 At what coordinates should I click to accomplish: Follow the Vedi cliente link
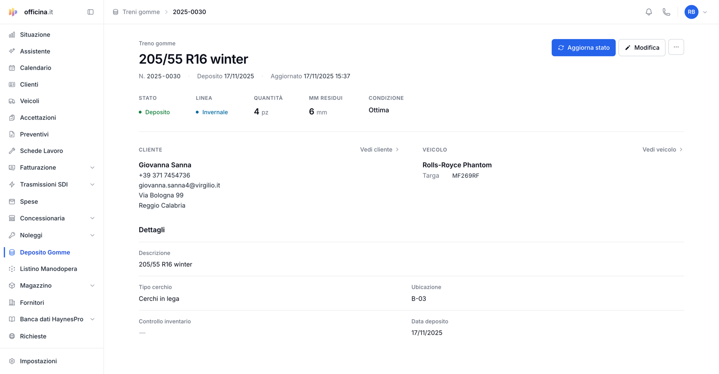[379, 149]
